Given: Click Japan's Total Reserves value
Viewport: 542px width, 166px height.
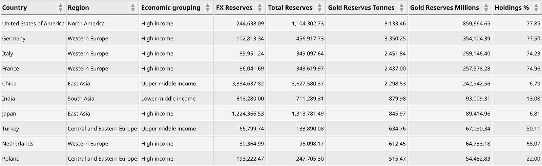Looking at the screenshot, I should pos(308,113).
